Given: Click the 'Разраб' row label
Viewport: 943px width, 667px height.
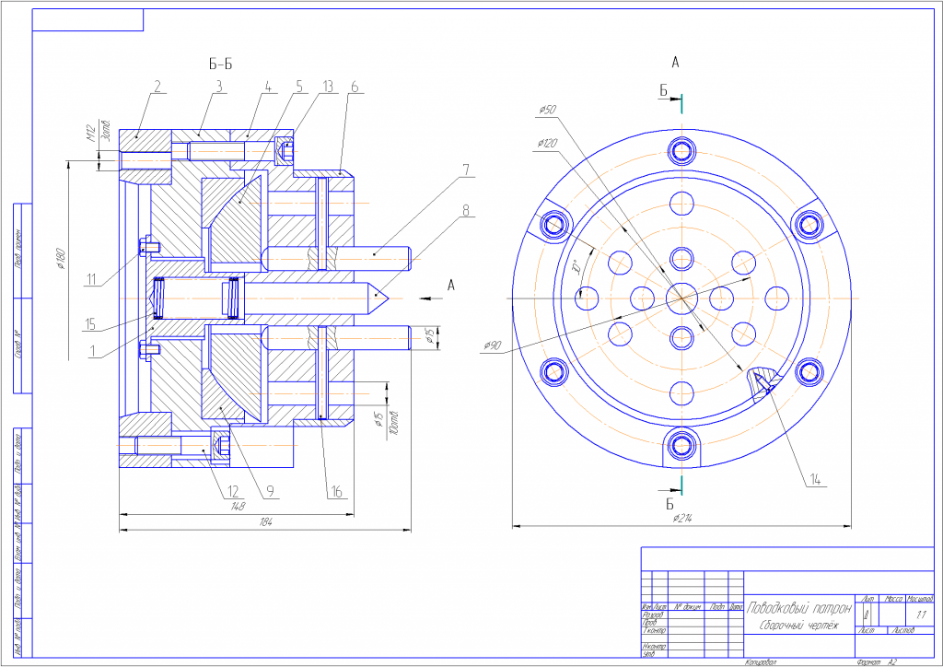Looking at the screenshot, I should (653, 614).
